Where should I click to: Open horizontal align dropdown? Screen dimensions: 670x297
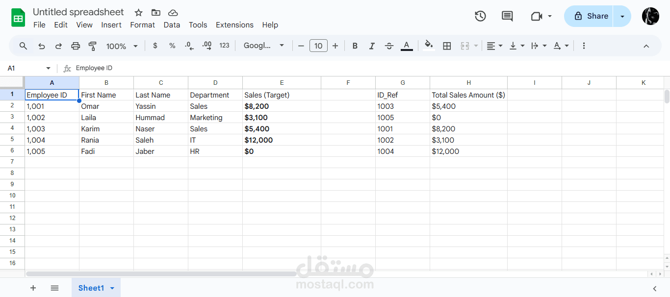[x=494, y=46]
